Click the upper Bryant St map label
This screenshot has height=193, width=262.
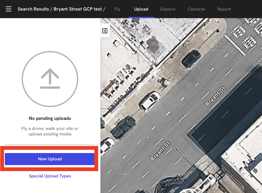point(215,96)
